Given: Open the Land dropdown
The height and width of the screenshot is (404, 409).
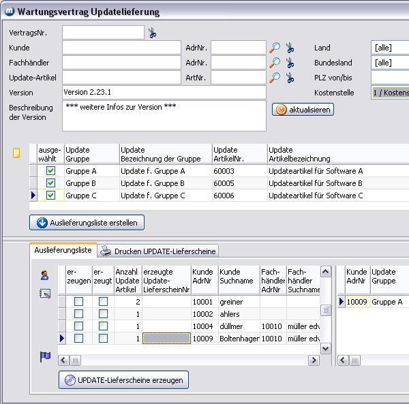Looking at the screenshot, I should [389, 48].
